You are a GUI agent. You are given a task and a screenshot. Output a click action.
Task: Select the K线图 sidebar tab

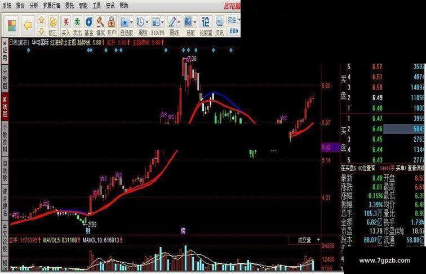click(x=5, y=106)
